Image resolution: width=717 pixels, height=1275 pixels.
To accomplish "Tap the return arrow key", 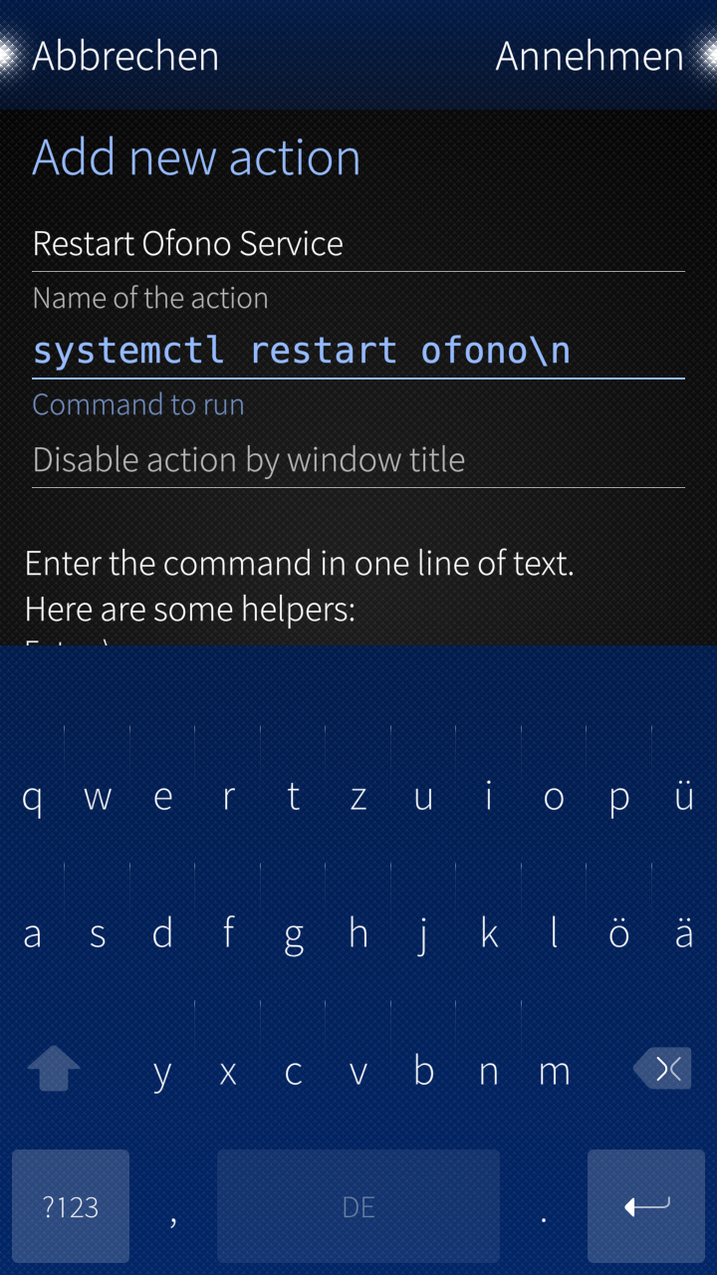I will pyautogui.click(x=646, y=1206).
